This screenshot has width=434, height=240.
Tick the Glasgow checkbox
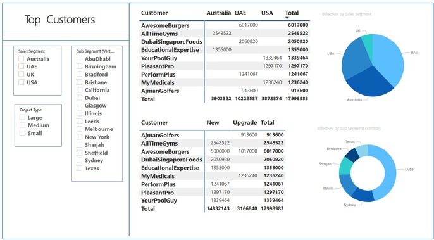pos(80,105)
